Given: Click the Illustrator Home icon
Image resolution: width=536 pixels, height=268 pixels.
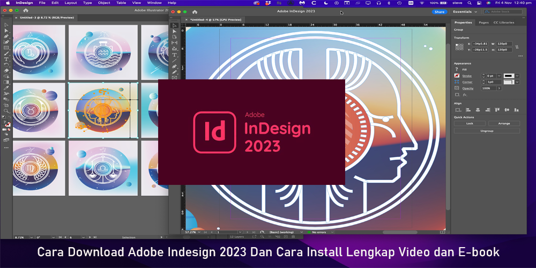Looking at the screenshot, I should 26,10.
